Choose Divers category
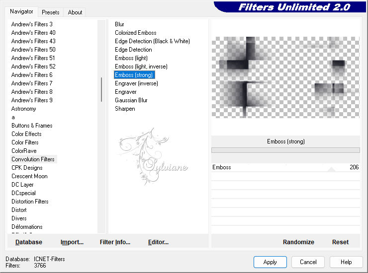The height and width of the screenshot is (273, 368). [19, 218]
